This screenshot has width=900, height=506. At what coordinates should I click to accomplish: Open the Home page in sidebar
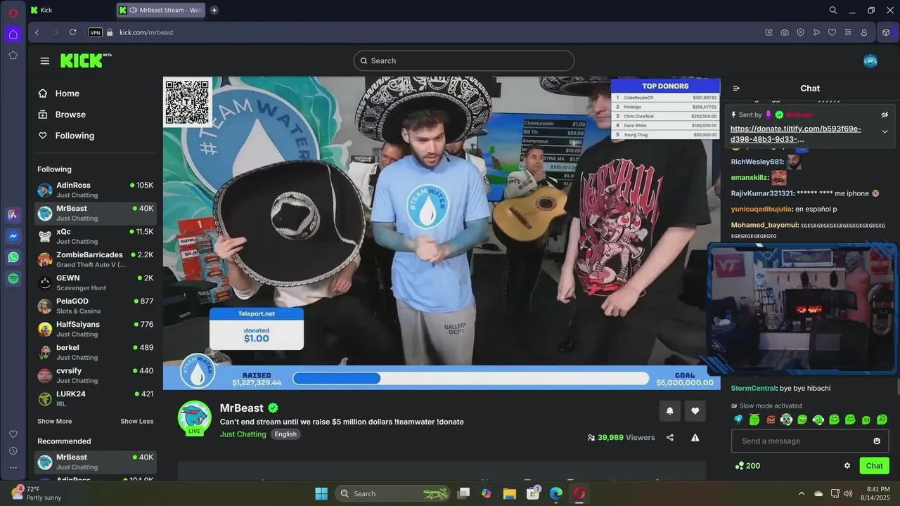tap(60, 93)
